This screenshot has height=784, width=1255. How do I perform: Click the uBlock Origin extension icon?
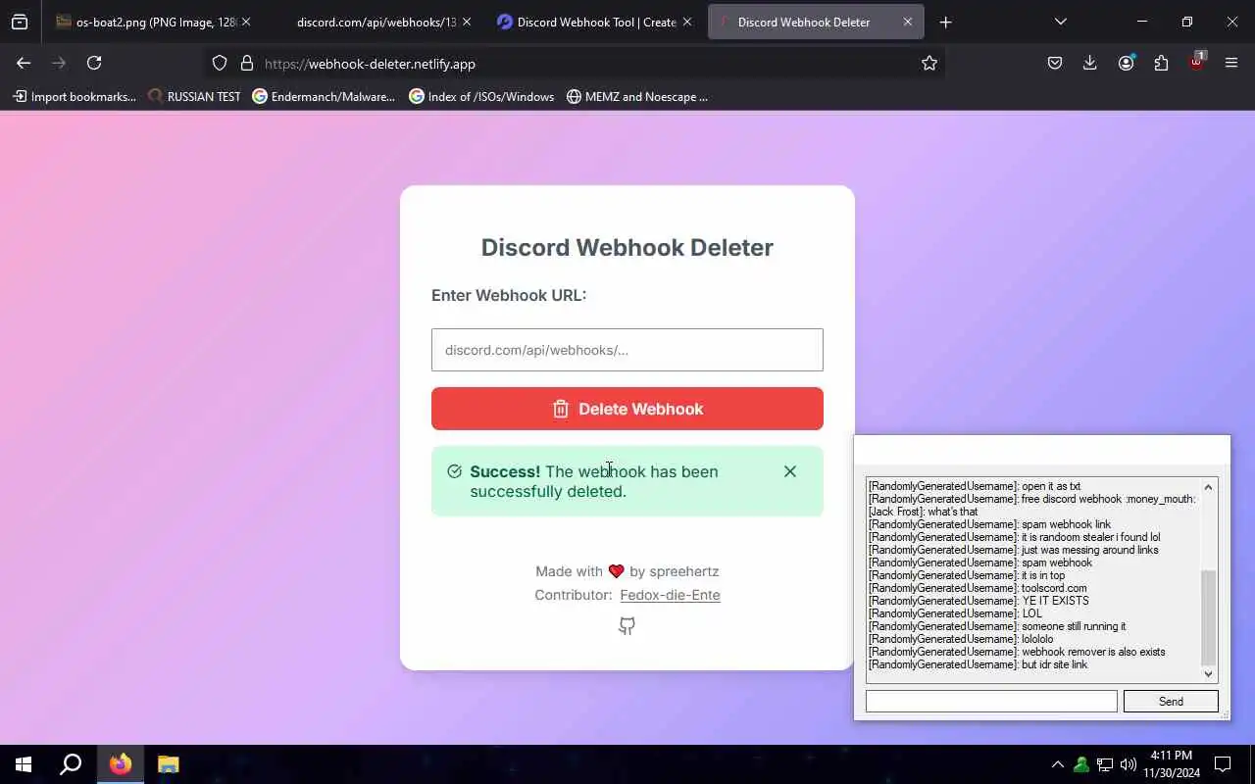tap(1196, 63)
